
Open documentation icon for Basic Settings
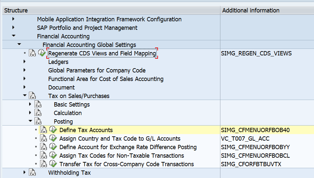point(38,104)
